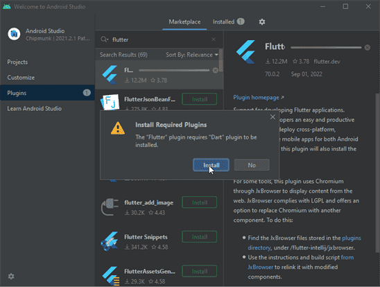Cancel Flutter download in results list
380x287 pixels.
pos(215,70)
